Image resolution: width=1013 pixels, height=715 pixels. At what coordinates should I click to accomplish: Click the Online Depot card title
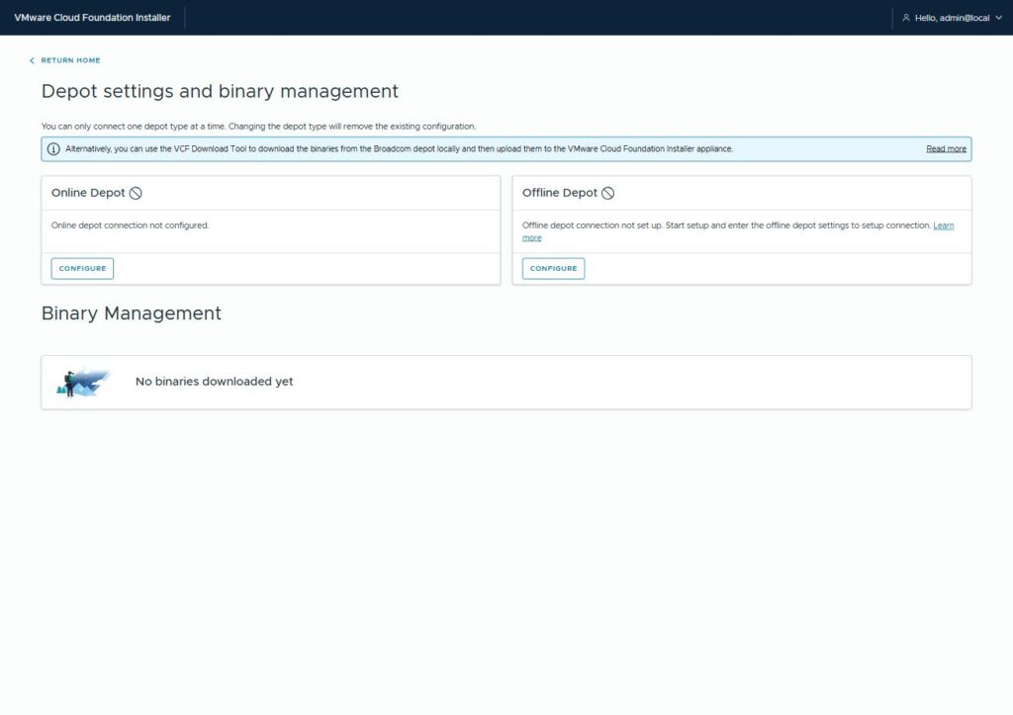(x=88, y=193)
